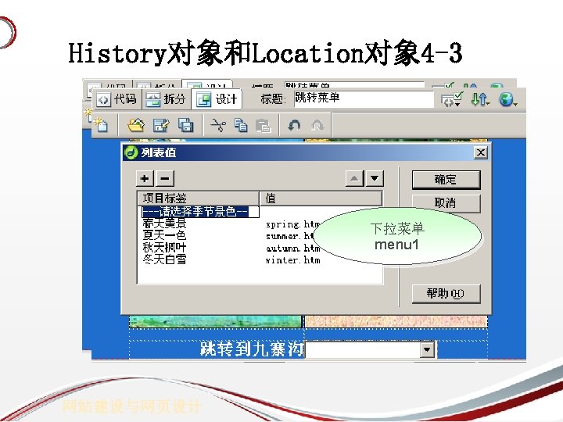Screen dimensions: 563x422
Task: Open the 跳转到九寨沟 dropdown arrow
Action: [x=427, y=349]
